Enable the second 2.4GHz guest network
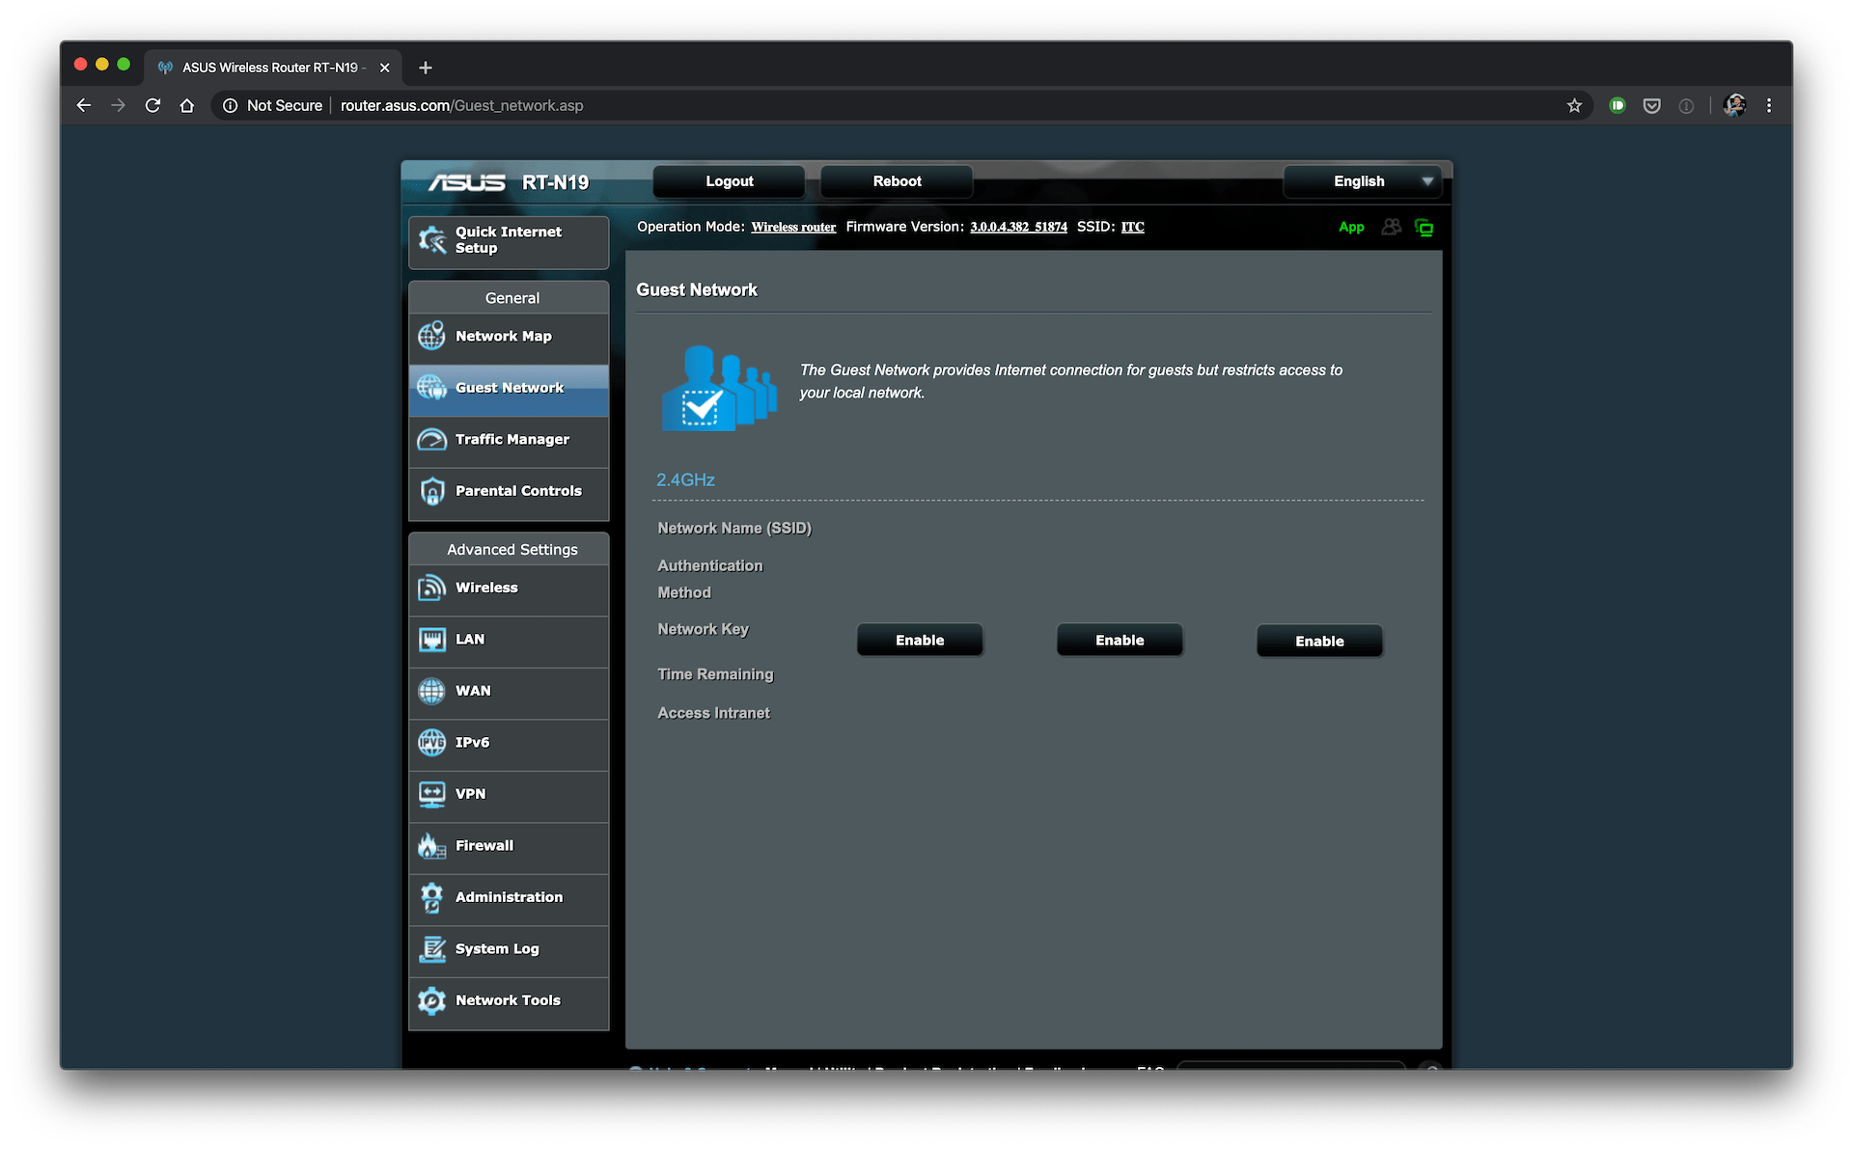 (1120, 641)
